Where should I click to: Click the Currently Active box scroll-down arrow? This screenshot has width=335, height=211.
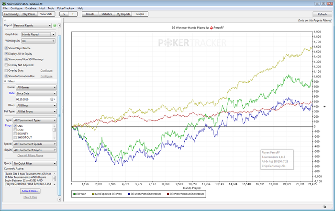(x=54, y=184)
